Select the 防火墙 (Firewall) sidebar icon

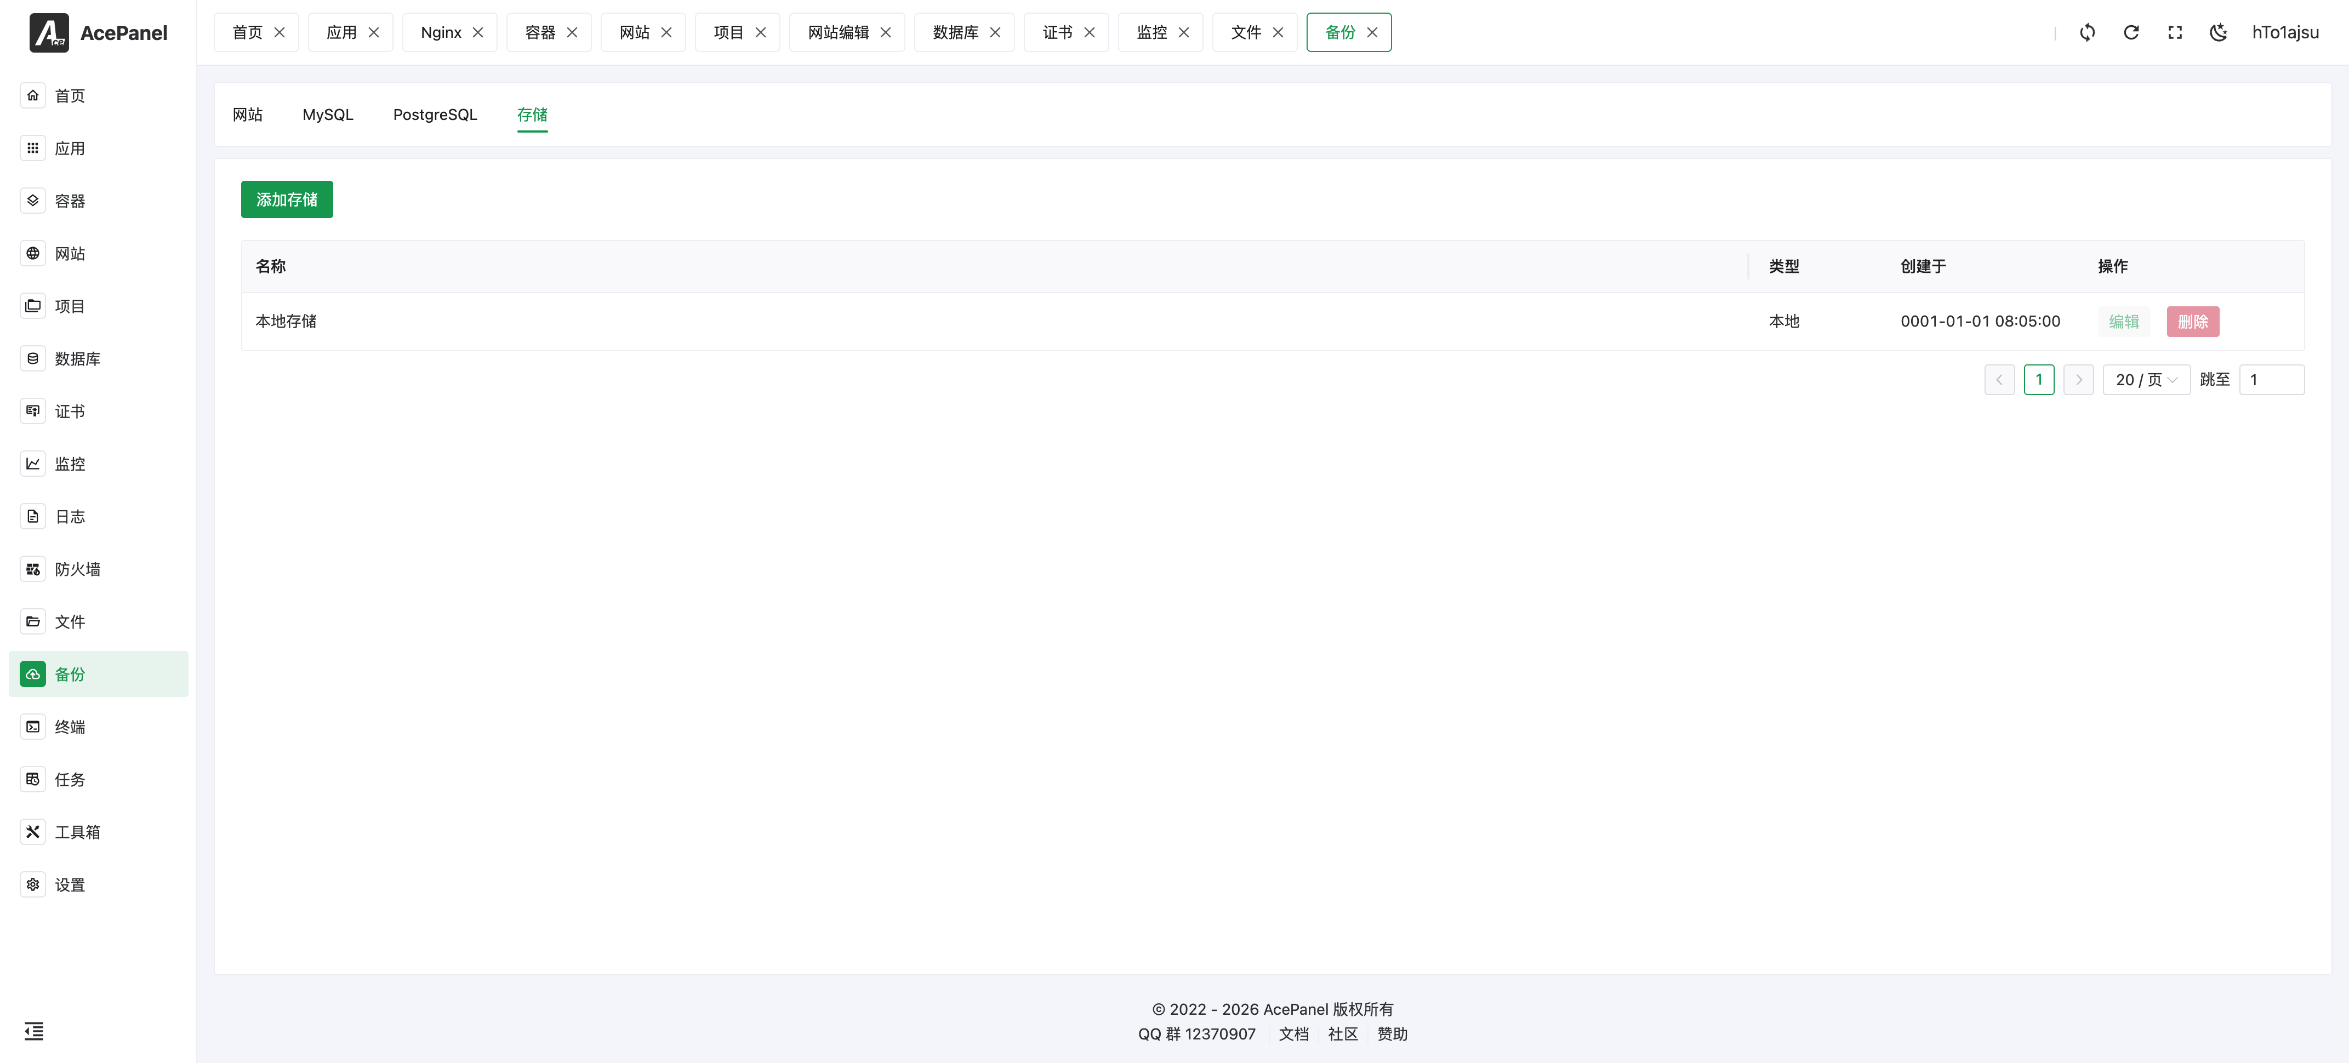(x=33, y=568)
